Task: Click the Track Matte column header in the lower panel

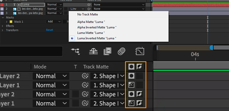Action: [x=96, y=67]
